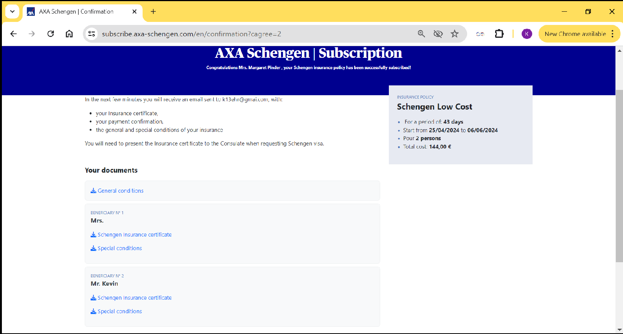Open the Extensions puzzle icon

(499, 34)
